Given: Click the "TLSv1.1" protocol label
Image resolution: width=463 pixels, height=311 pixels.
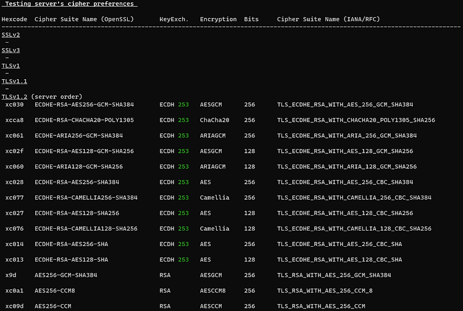Looking at the screenshot, I should click(14, 81).
